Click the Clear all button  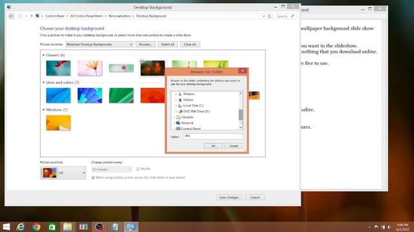click(190, 44)
